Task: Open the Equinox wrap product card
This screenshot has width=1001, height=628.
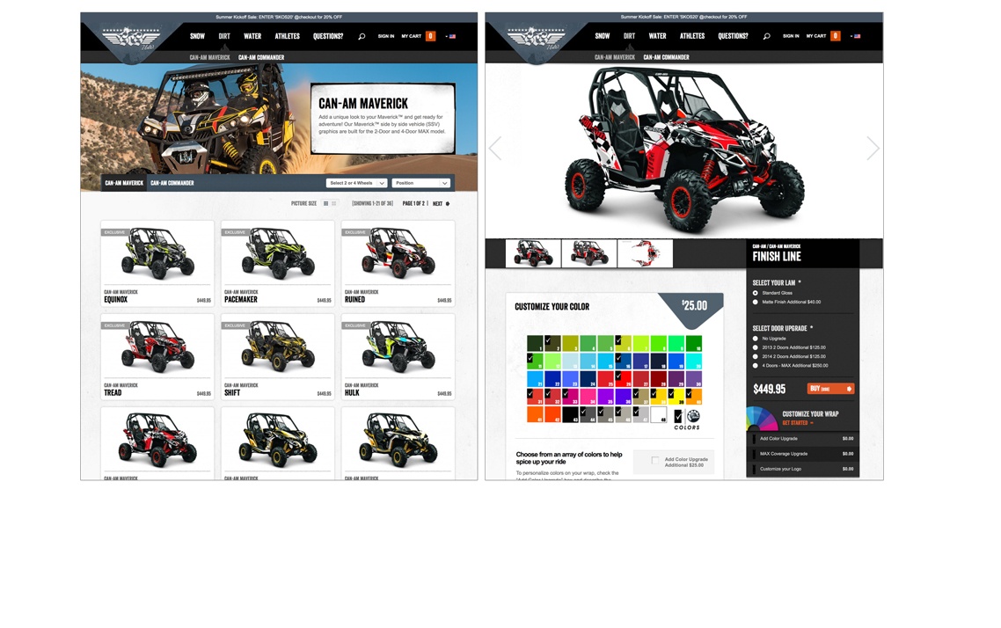Action: point(157,264)
